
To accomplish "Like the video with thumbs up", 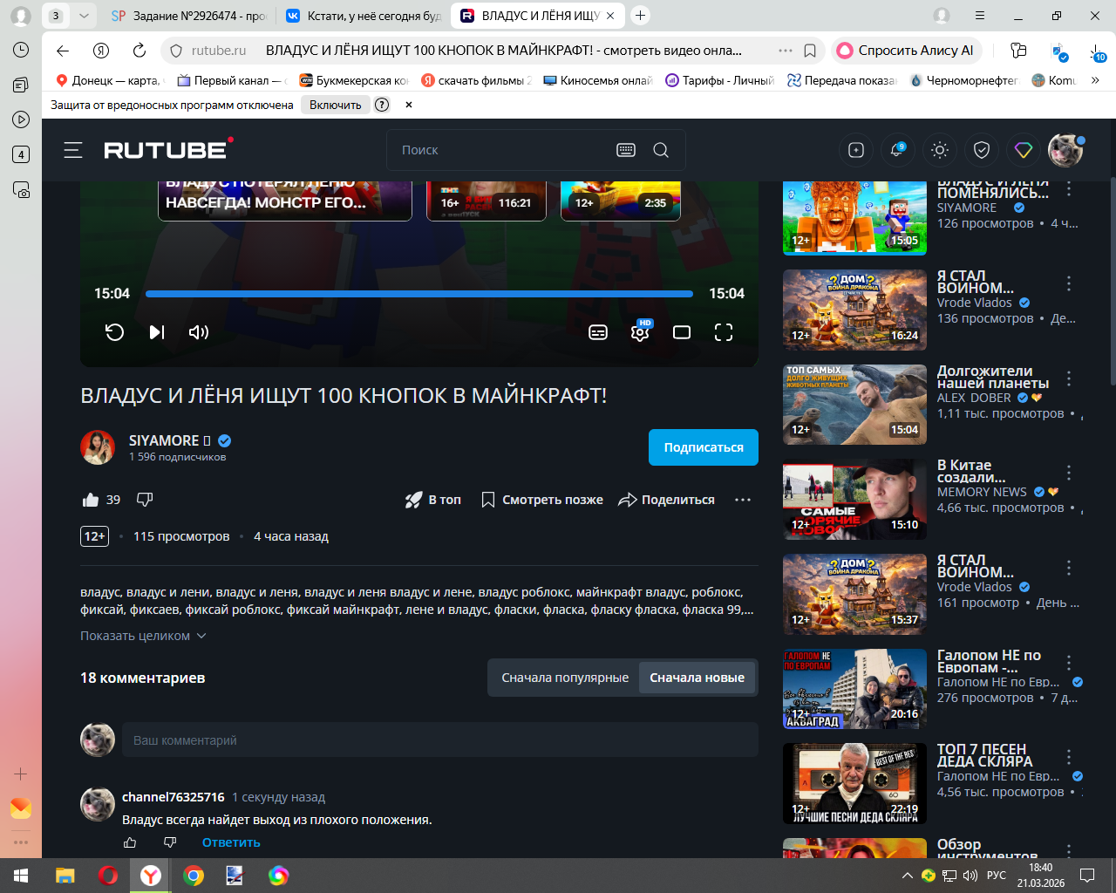I will coord(91,500).
